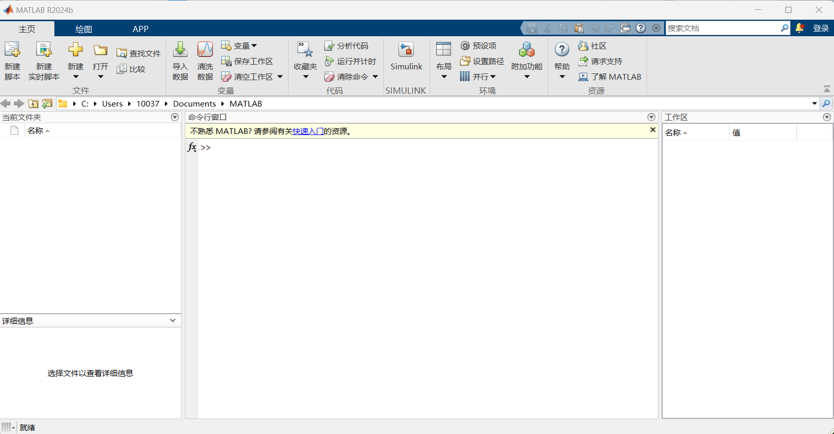Click the folder search icon by address bar
834x434 pixels.
click(826, 103)
